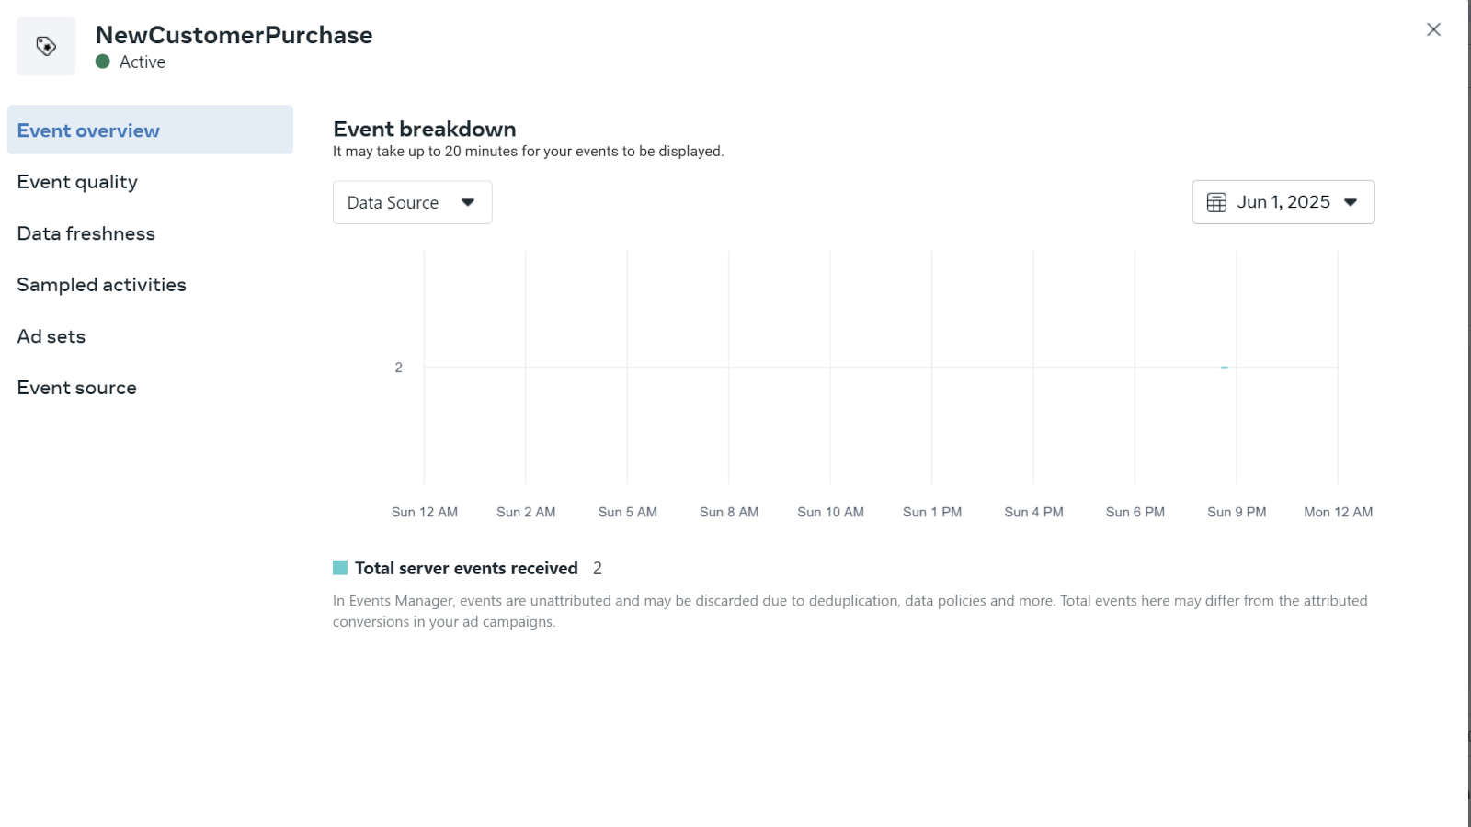Open the Data Source dropdown
1471x827 pixels.
412,202
